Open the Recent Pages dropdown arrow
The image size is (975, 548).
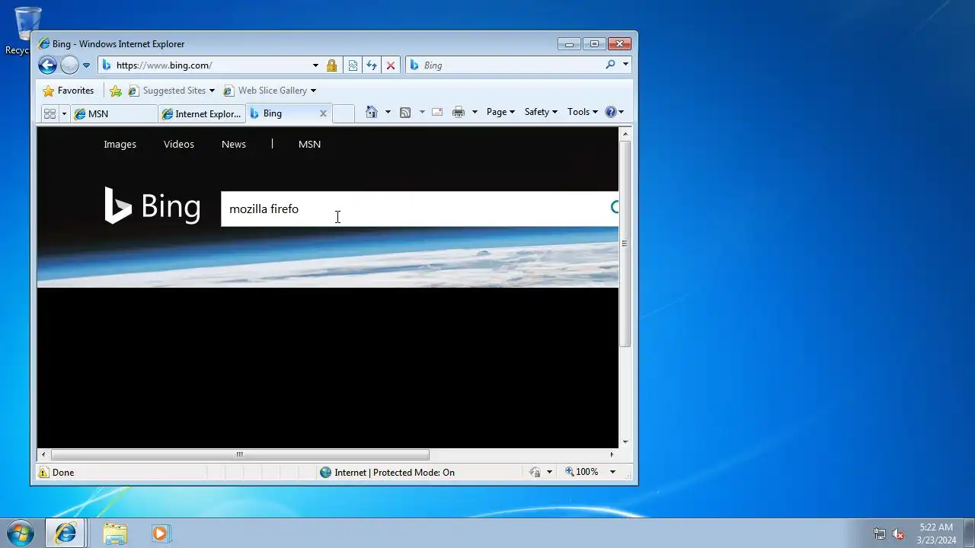(86, 65)
